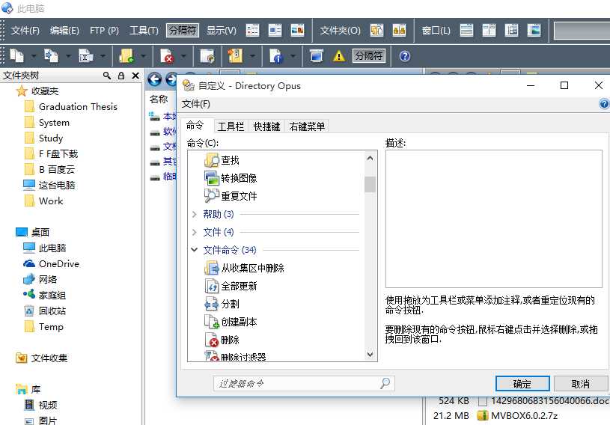Click the copy files toolbar icon
This screenshot has width=610, height=425.
click(17, 56)
